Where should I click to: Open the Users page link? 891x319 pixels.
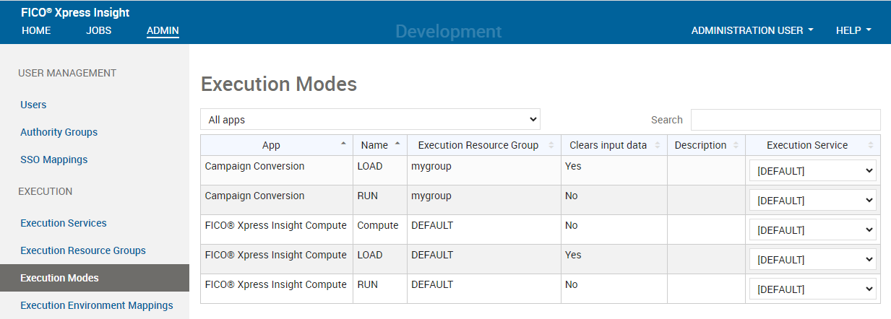(x=33, y=105)
